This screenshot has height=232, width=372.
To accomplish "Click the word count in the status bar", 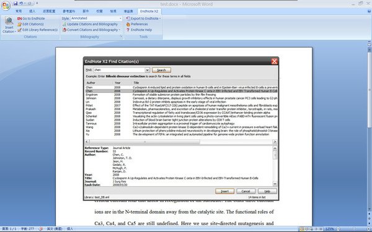I will tap(27, 229).
